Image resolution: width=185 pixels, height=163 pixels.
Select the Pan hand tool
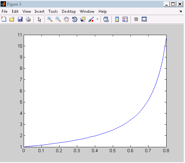(66, 19)
